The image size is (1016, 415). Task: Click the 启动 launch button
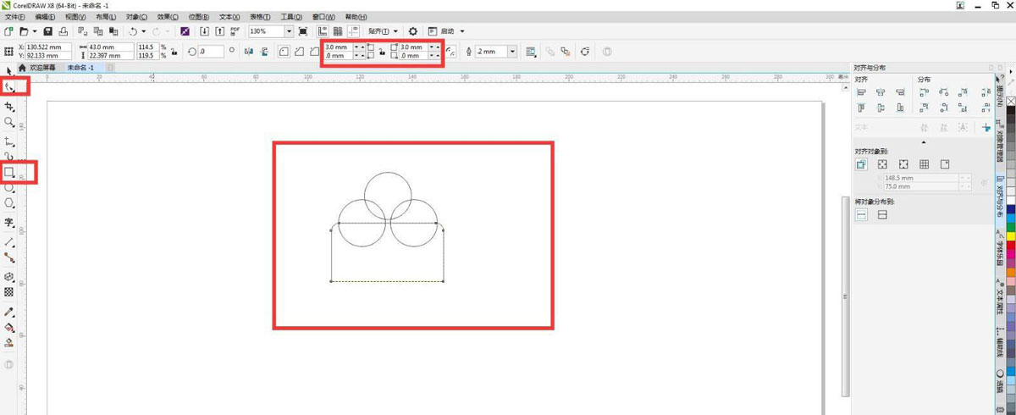click(447, 31)
